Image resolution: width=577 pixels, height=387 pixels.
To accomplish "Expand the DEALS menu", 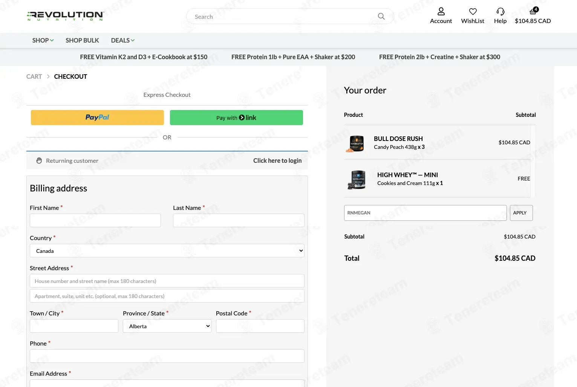I will 123,40.
